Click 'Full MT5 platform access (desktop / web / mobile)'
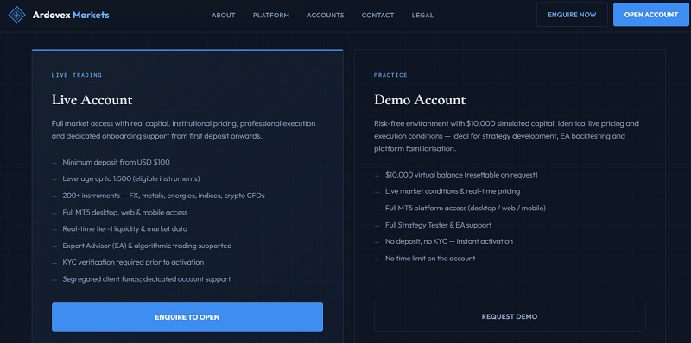This screenshot has width=691, height=343. [x=466, y=208]
